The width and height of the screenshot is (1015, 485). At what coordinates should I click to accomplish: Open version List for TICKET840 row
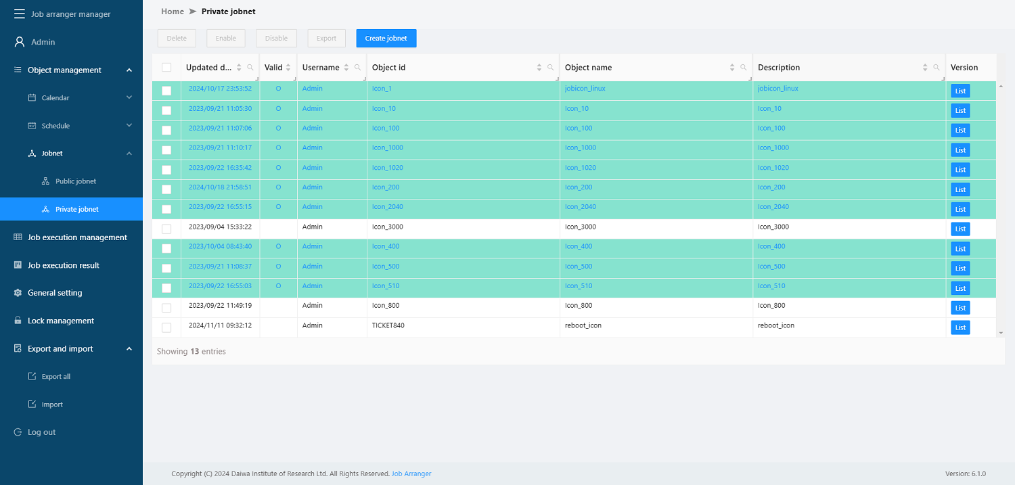(x=960, y=327)
